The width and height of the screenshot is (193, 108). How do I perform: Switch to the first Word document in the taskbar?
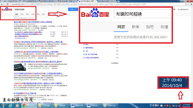point(78,106)
